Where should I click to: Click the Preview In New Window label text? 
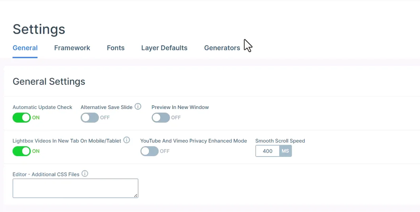(x=180, y=107)
